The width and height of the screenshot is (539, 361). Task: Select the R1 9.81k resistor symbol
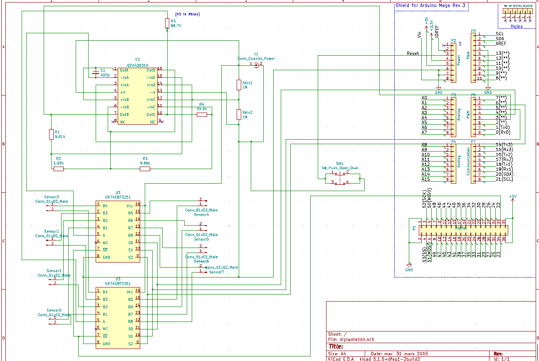[x=51, y=134]
